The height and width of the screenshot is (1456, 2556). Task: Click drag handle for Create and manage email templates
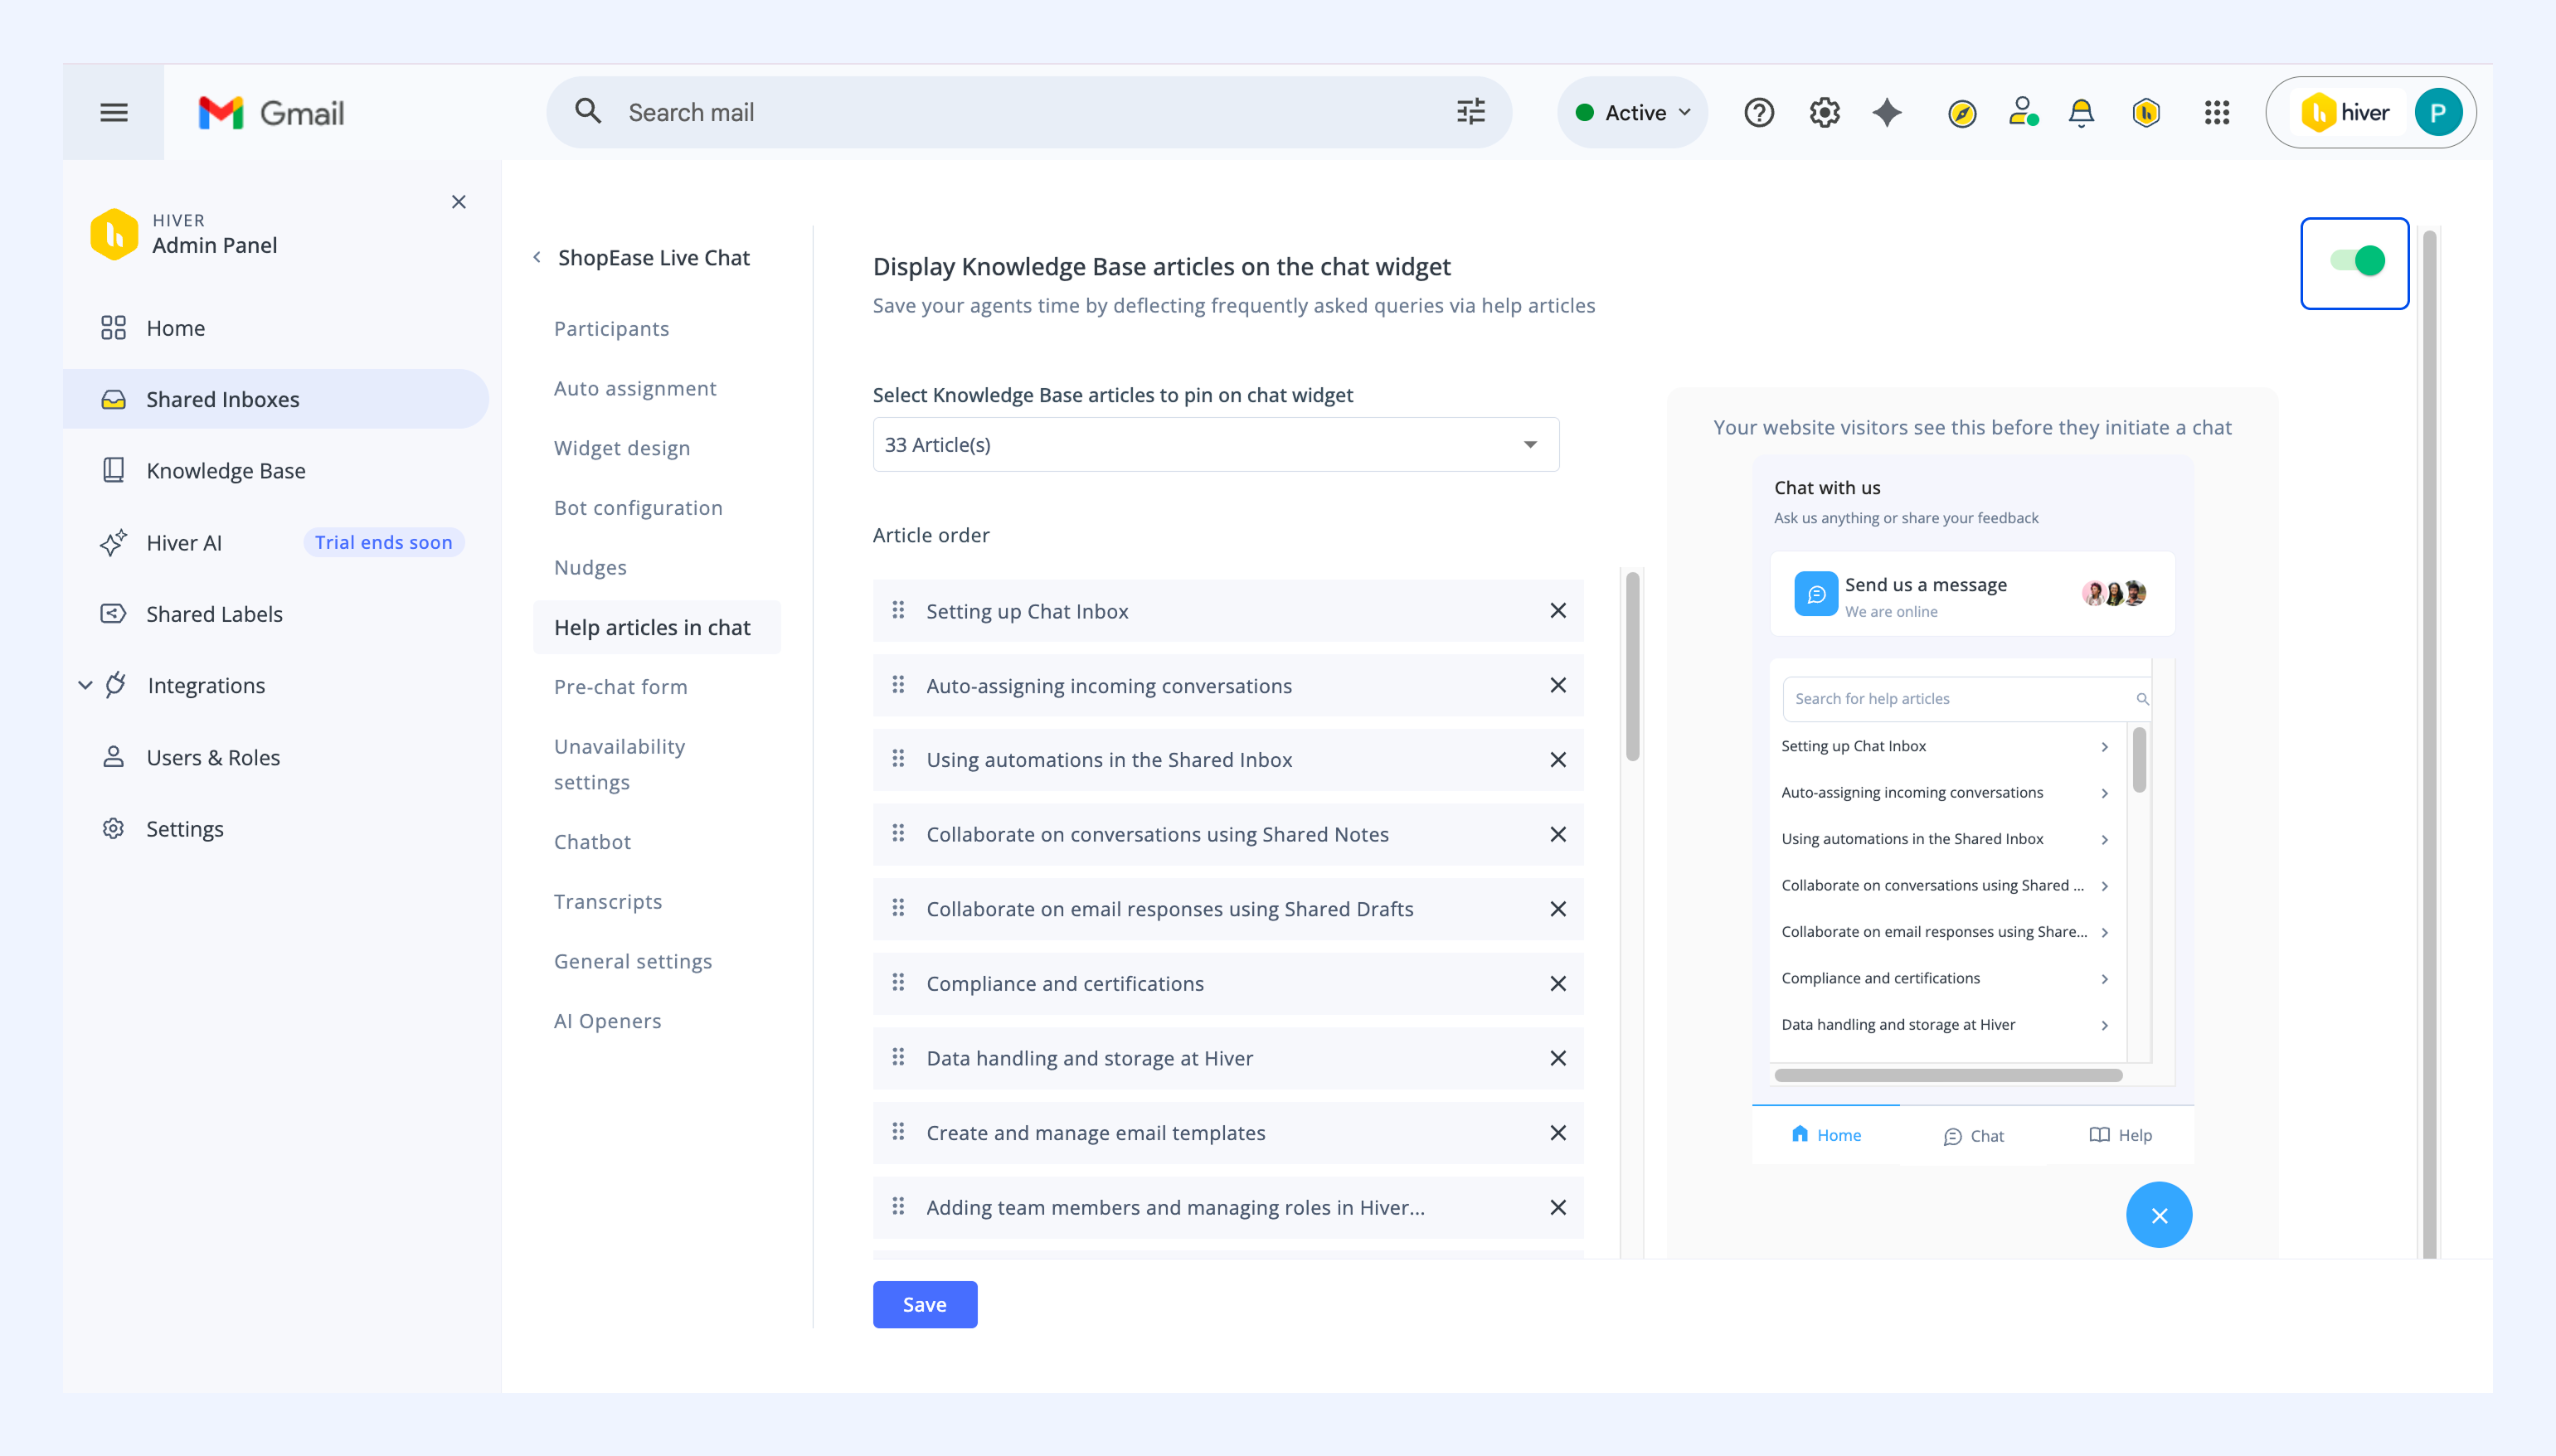coord(898,1132)
